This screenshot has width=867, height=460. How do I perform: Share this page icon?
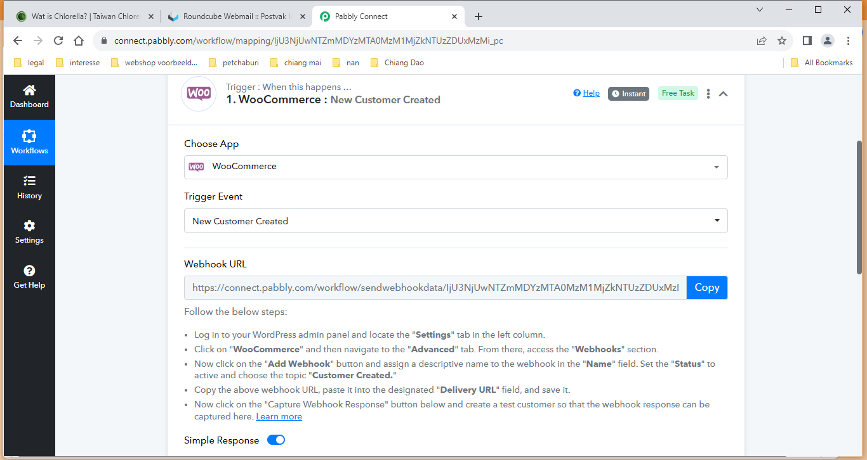click(762, 41)
